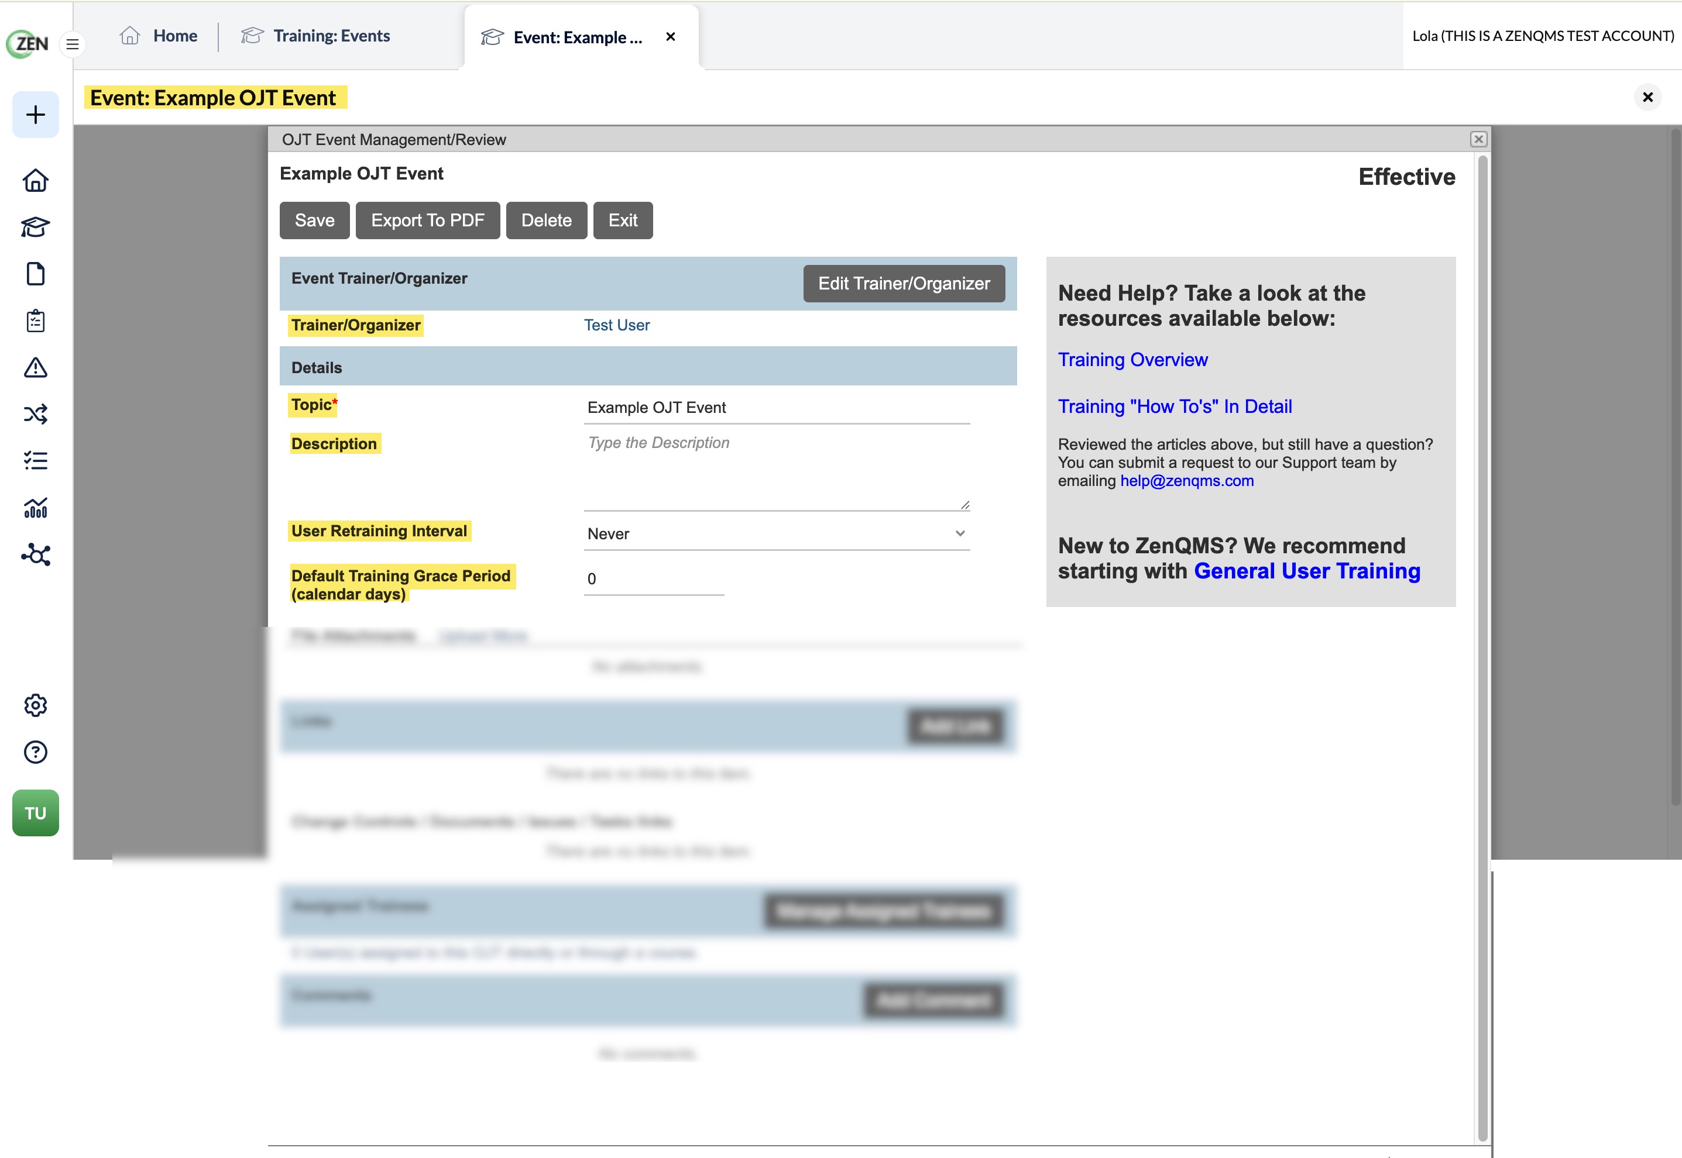Open Training "How To's" In Detail link
Viewport: 1682px width, 1158px height.
pos(1175,406)
